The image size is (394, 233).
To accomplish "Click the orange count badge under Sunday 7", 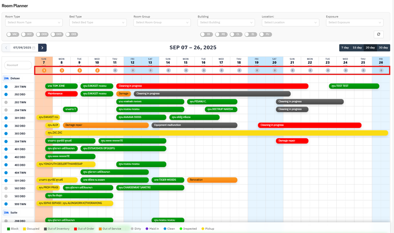I will coord(44,70).
